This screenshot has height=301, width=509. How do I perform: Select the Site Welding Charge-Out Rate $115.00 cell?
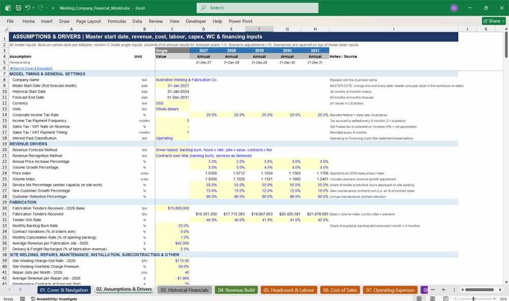[173, 261]
